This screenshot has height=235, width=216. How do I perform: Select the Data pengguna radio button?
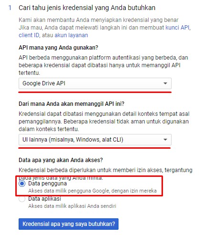(x=22, y=184)
